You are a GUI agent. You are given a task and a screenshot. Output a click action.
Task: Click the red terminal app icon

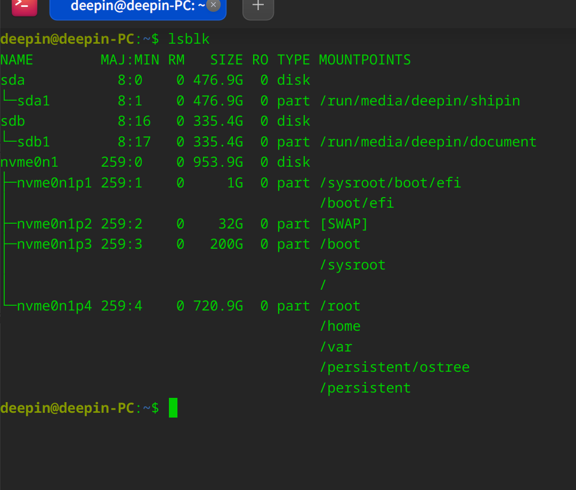tap(25, 6)
